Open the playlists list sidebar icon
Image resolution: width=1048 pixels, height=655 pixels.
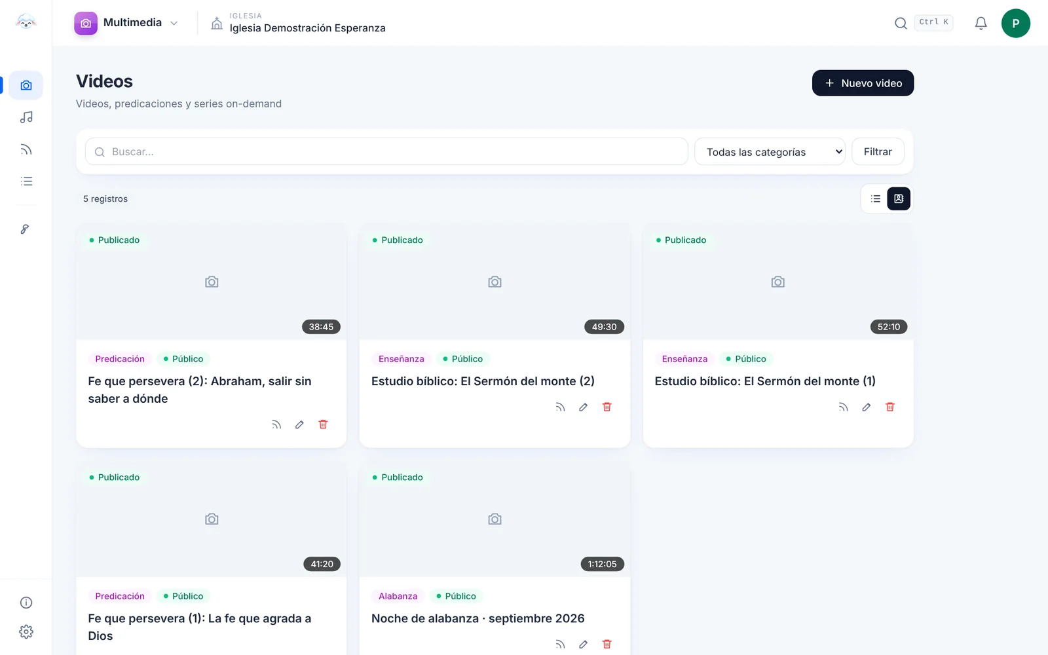coord(26,181)
